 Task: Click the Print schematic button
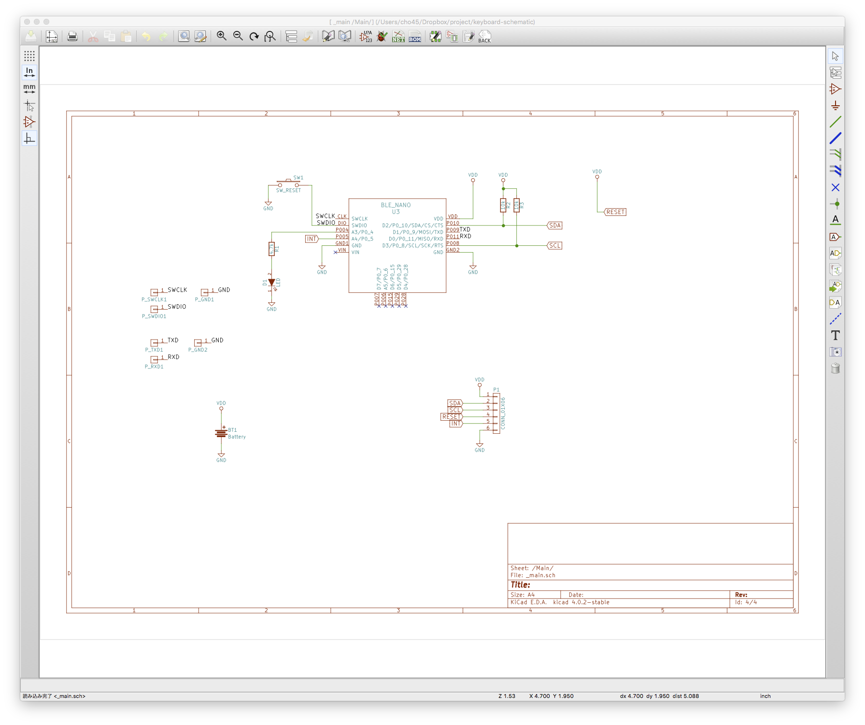coord(72,37)
